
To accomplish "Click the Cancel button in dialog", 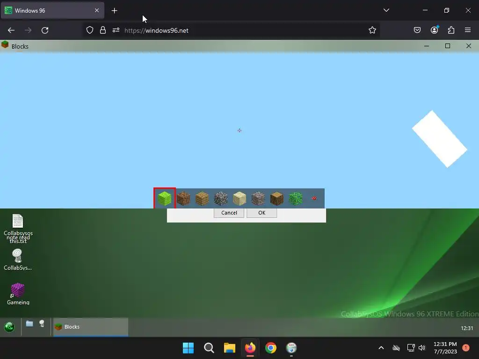I will tap(229, 213).
